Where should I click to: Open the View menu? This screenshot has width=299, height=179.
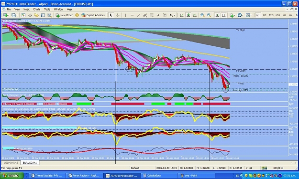pos(17,10)
